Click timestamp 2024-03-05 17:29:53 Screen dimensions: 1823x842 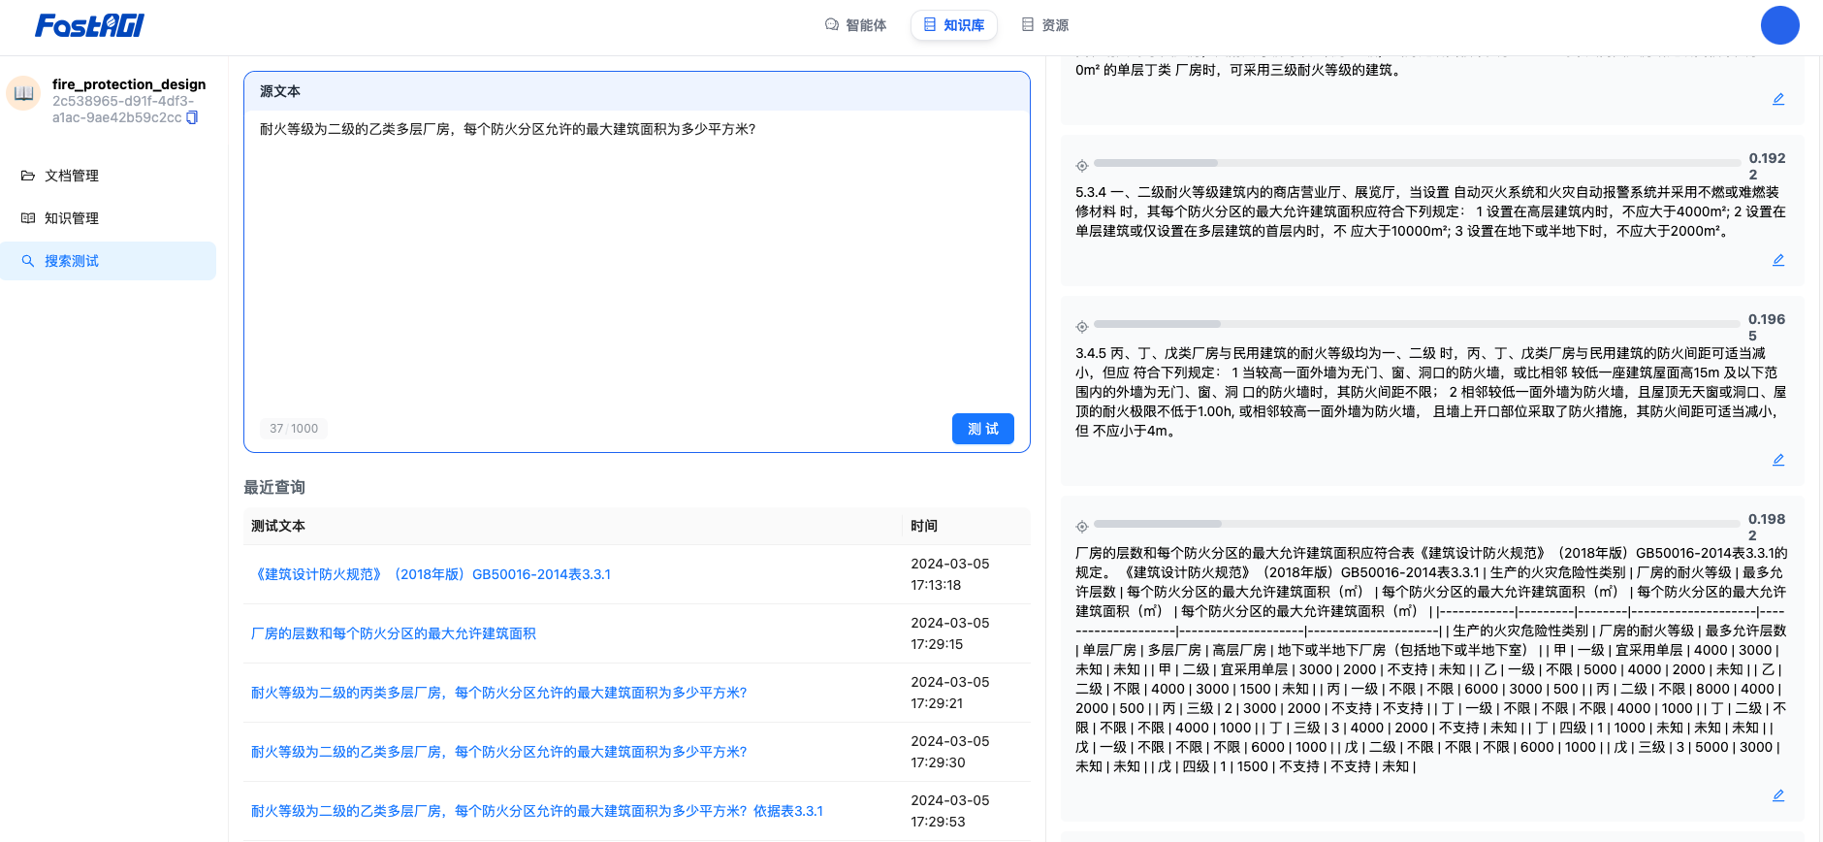[950, 811]
